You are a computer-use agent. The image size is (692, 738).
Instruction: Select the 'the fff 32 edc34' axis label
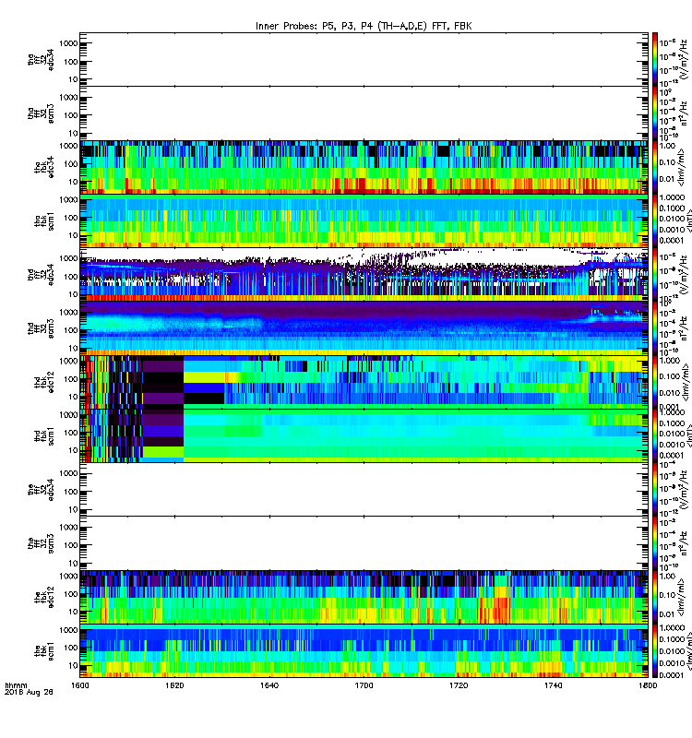click(x=41, y=490)
